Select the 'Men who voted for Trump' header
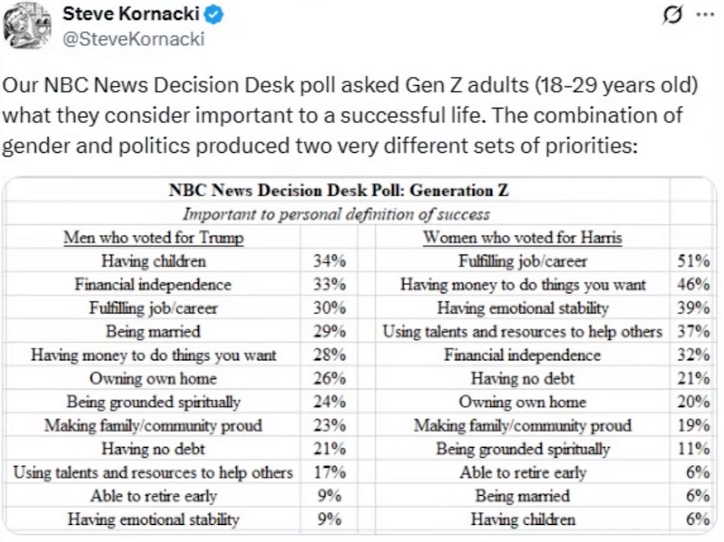Image resolution: width=724 pixels, height=542 pixels. click(x=153, y=237)
